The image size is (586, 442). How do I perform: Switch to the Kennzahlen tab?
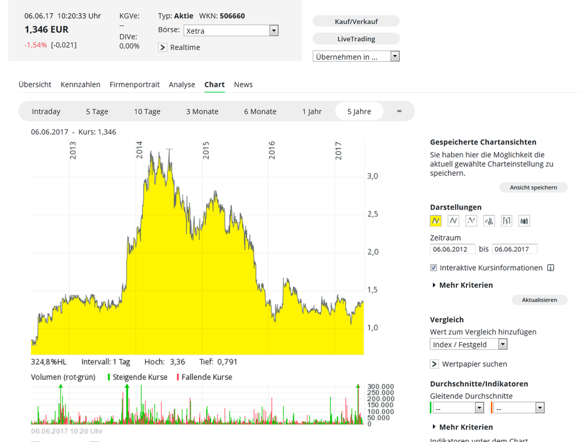[x=80, y=85]
